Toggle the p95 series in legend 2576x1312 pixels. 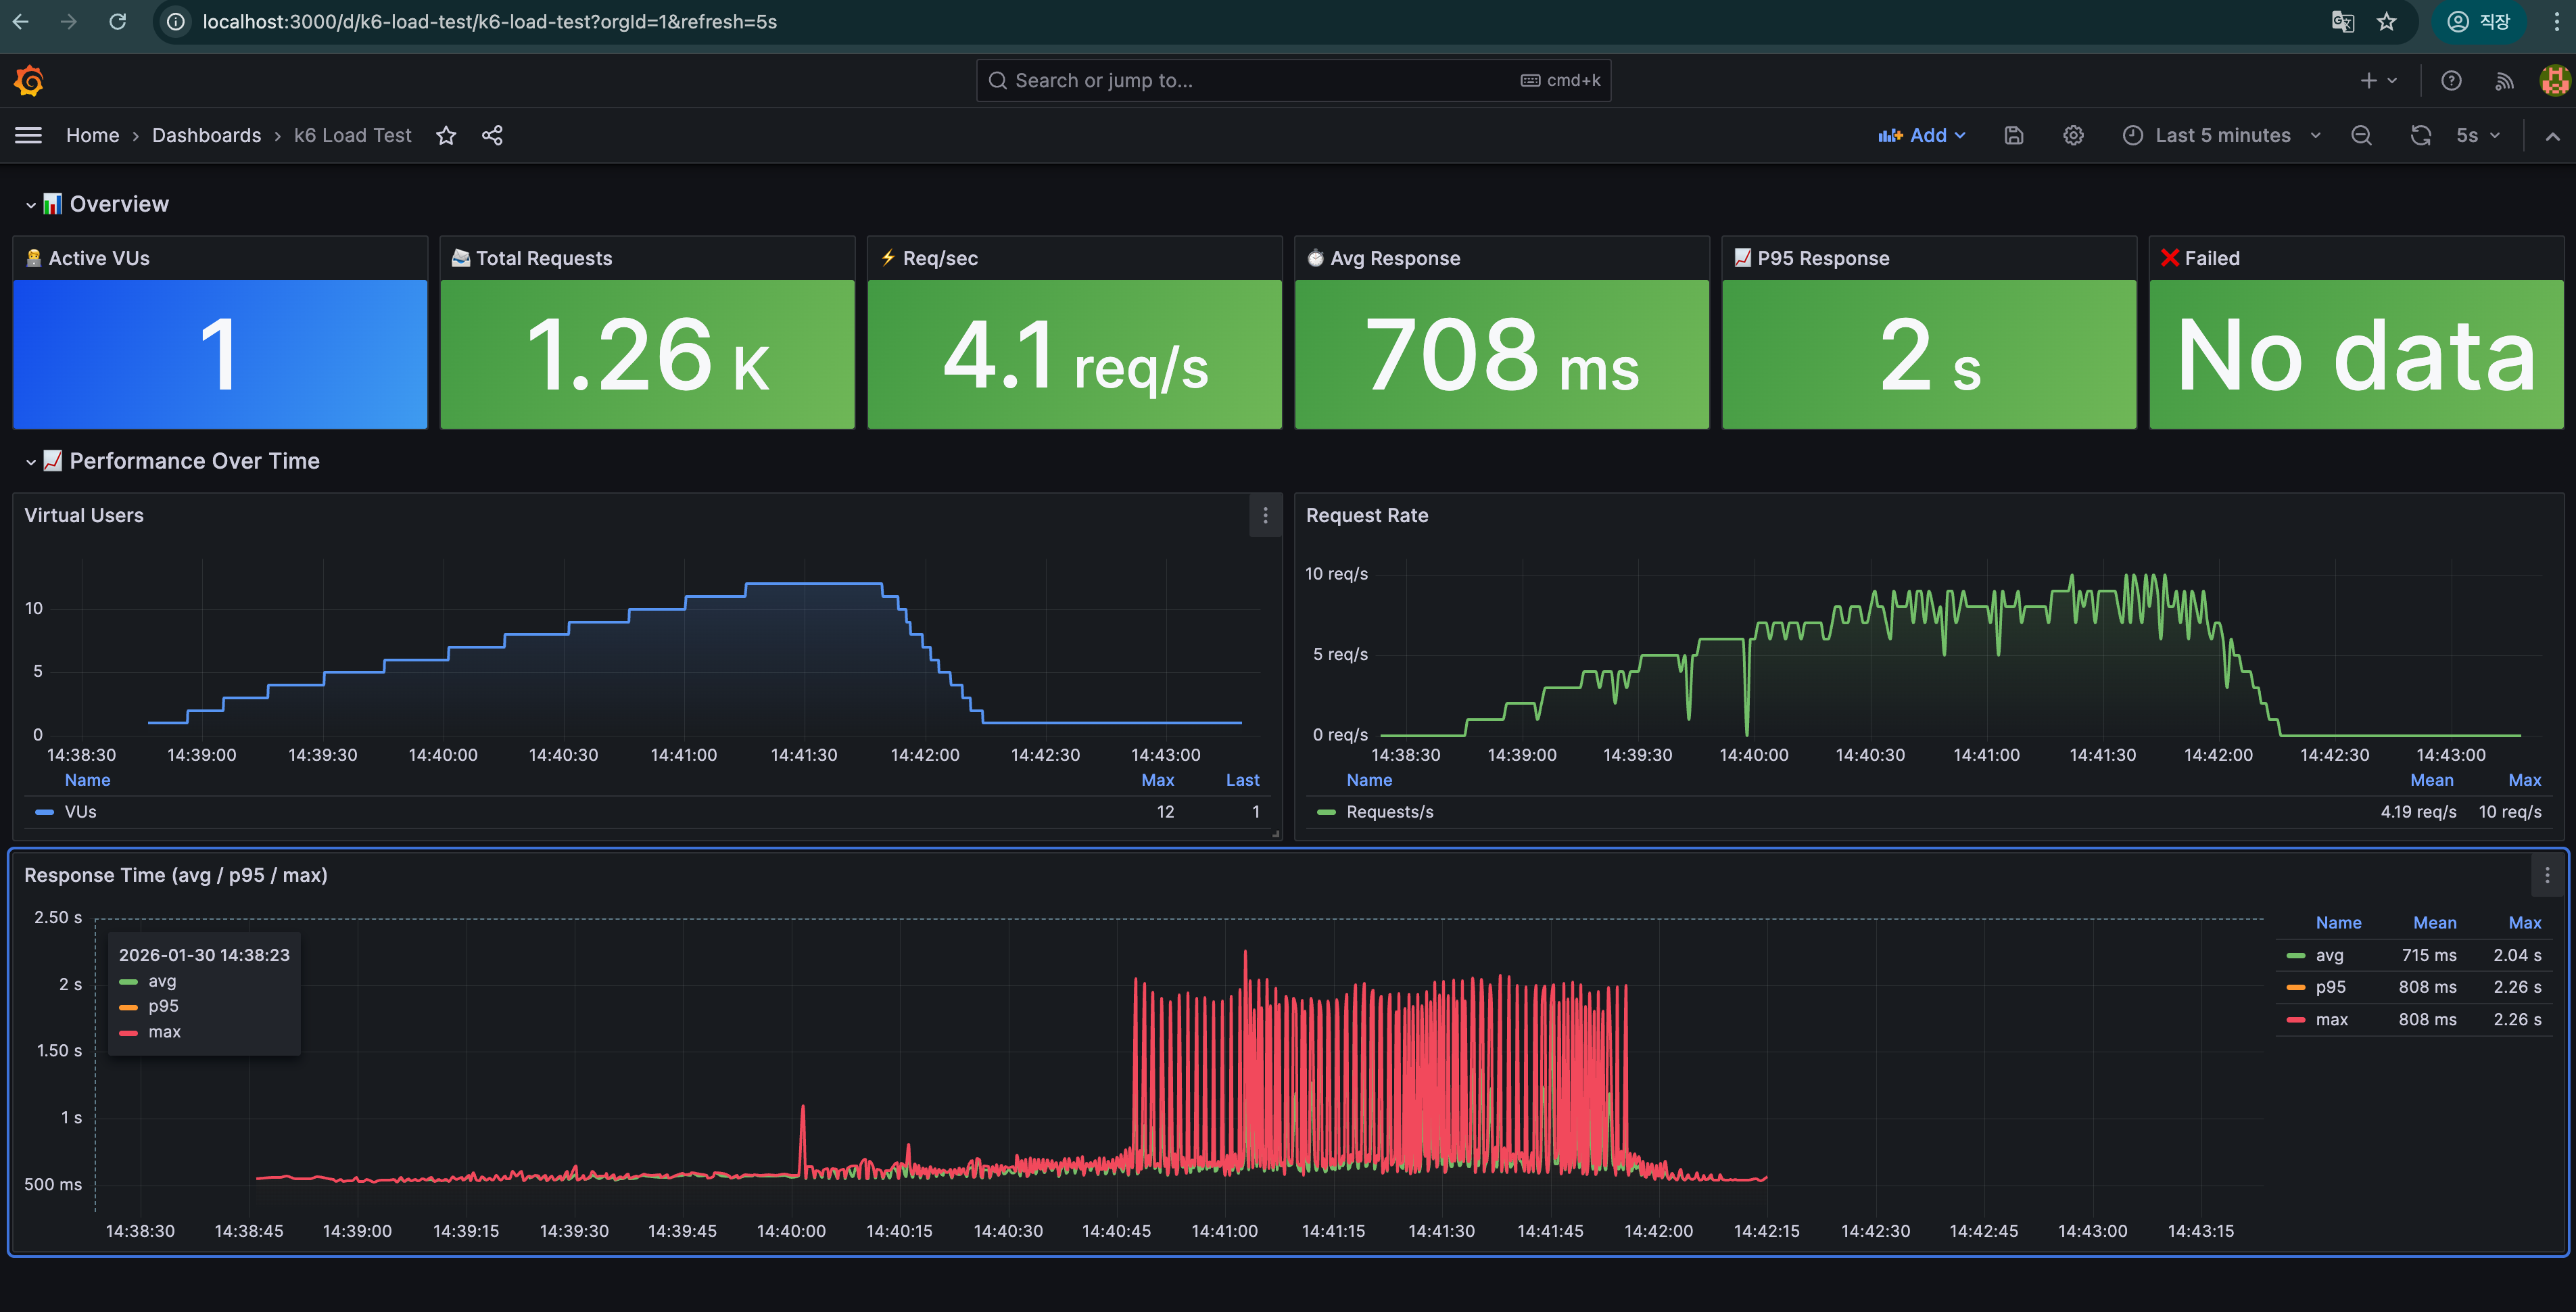coord(2330,987)
